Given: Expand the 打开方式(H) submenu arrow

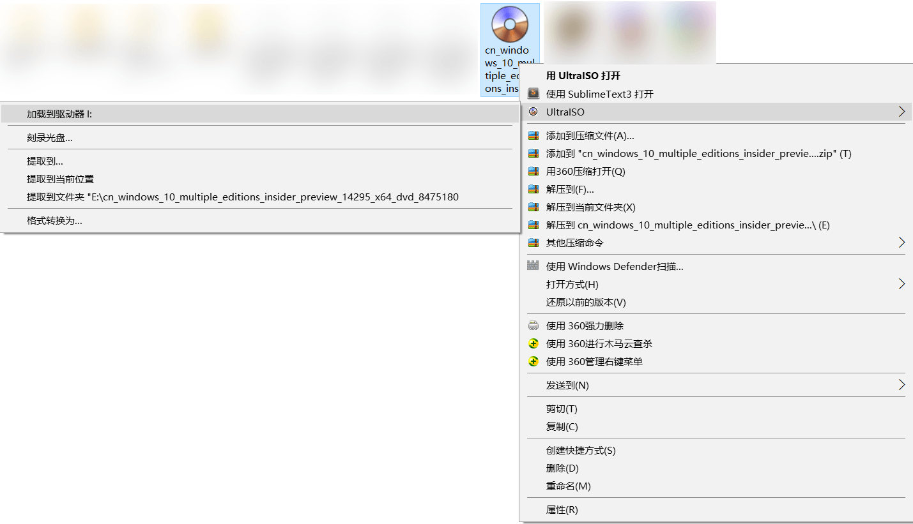Looking at the screenshot, I should point(901,284).
